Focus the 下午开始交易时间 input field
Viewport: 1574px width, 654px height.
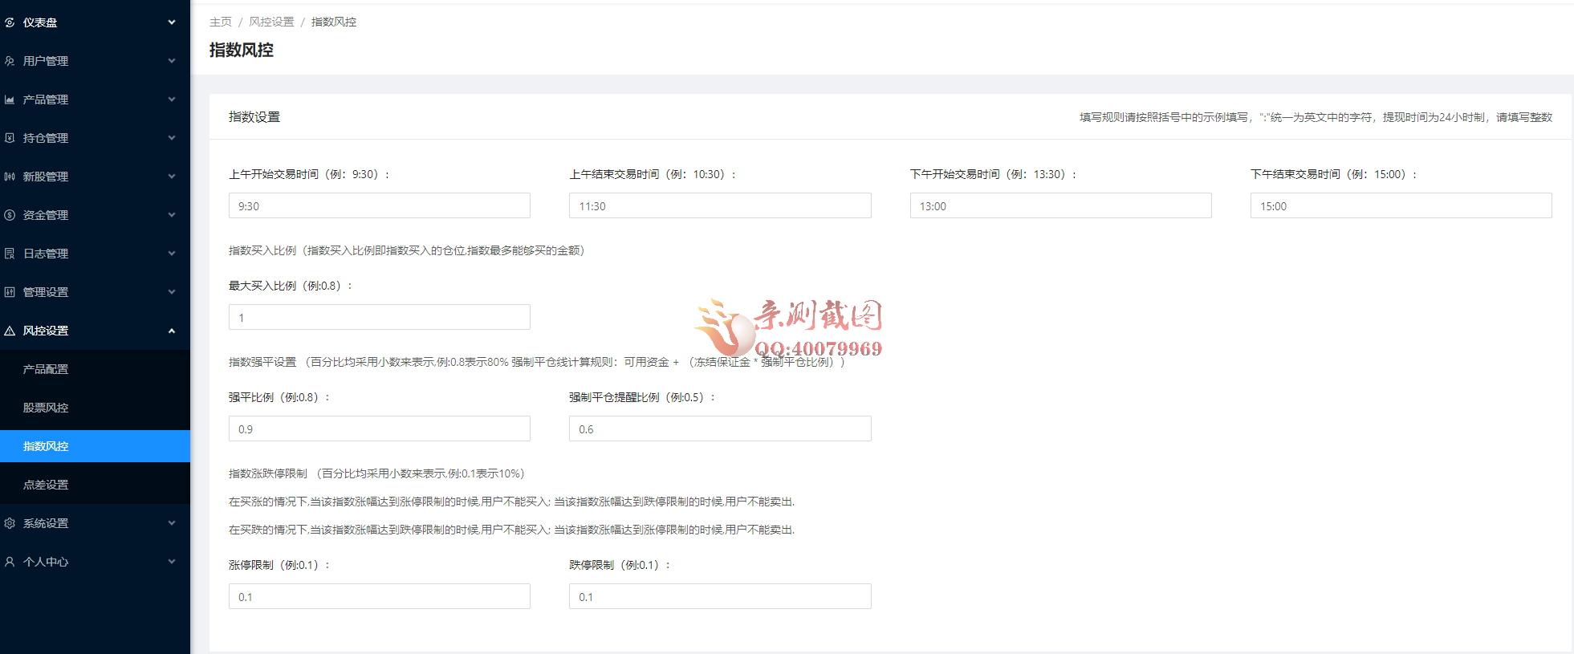point(1060,205)
